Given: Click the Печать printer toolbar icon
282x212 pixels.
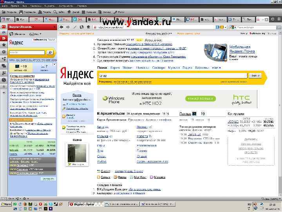Looking at the screenshot, I should pos(40,12).
